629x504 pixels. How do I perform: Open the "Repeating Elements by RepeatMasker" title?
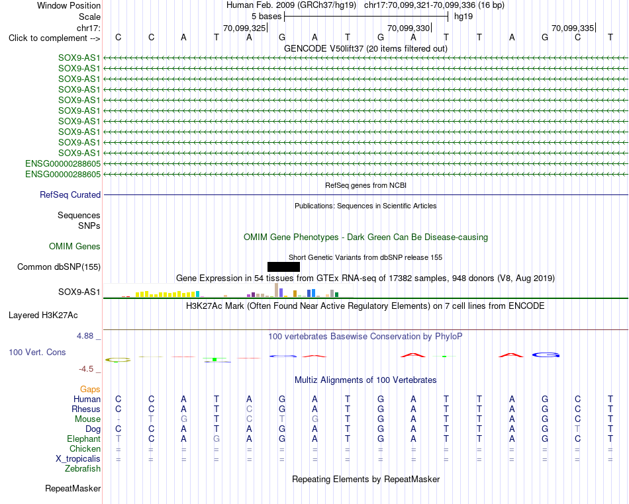365,480
